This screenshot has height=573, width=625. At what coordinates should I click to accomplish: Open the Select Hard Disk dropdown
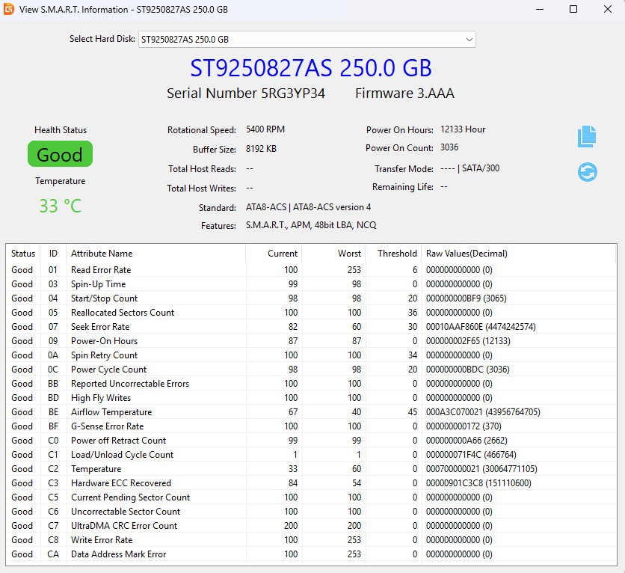pos(307,39)
